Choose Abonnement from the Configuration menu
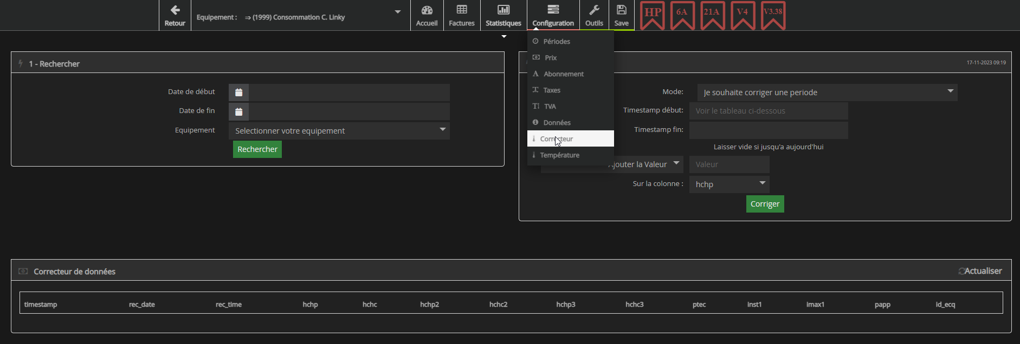This screenshot has height=344, width=1020. (x=571, y=74)
